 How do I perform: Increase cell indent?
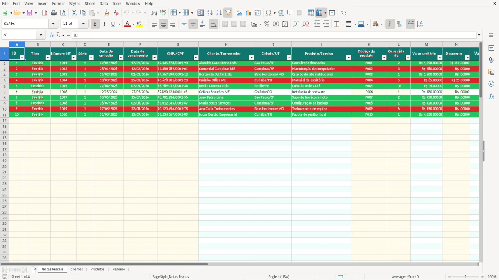click(317, 24)
